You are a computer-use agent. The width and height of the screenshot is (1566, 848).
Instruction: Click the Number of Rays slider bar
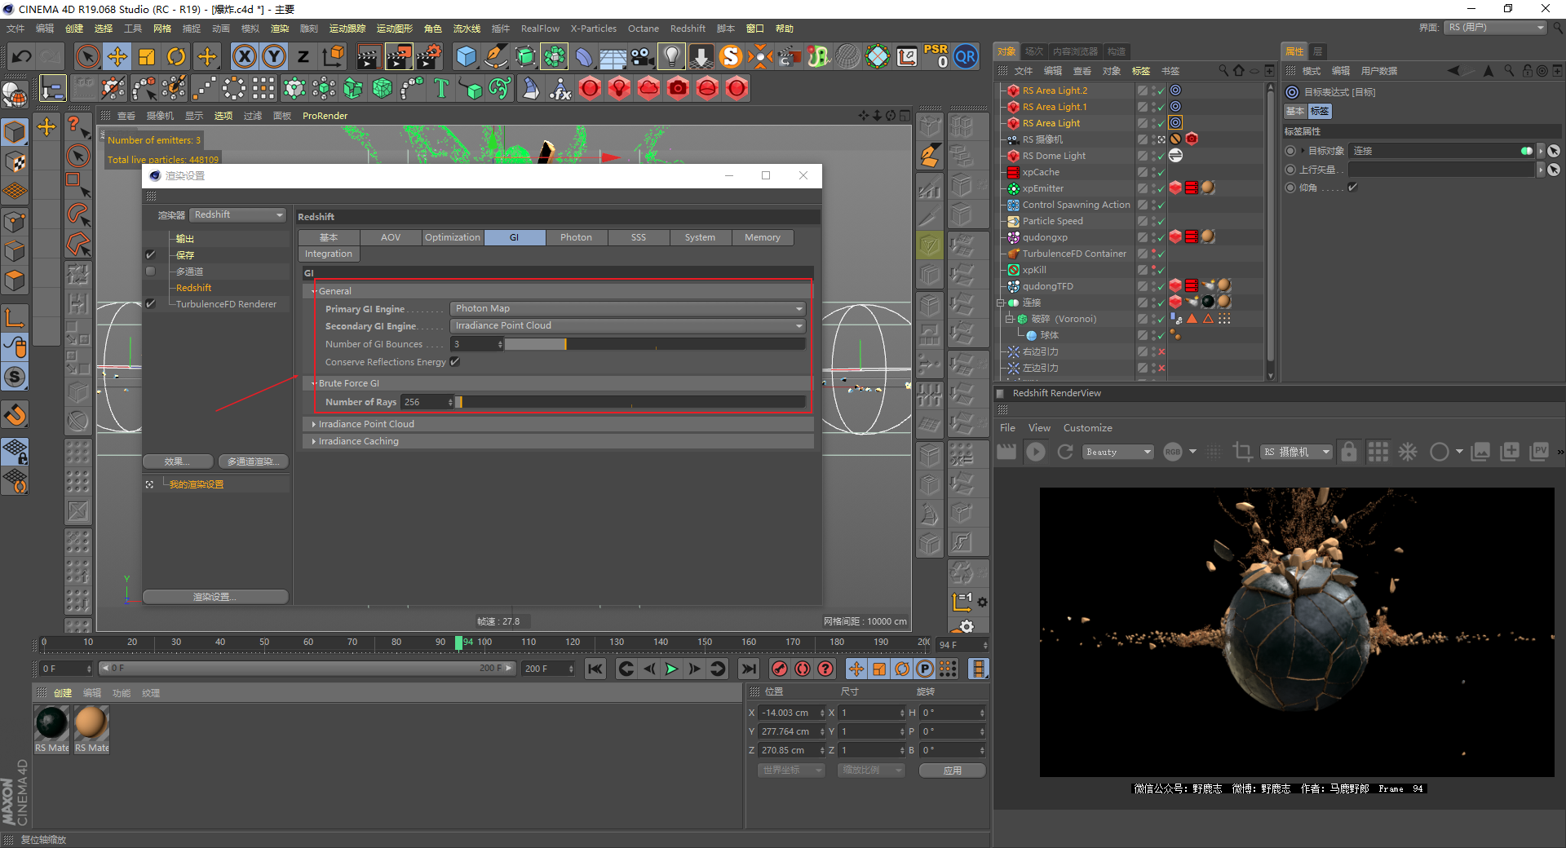click(630, 402)
